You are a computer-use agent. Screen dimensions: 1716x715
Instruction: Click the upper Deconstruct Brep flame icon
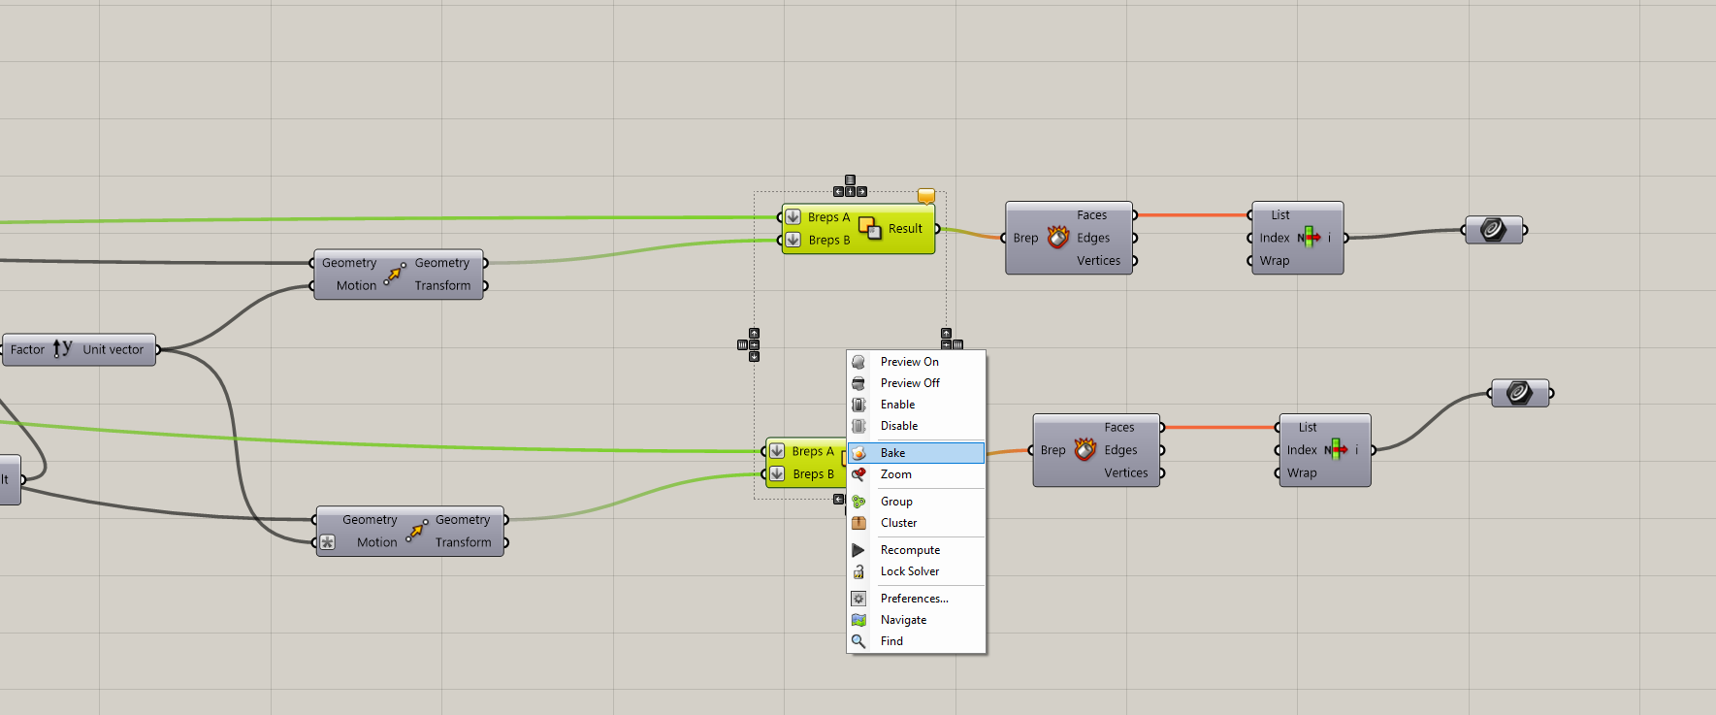(1057, 238)
